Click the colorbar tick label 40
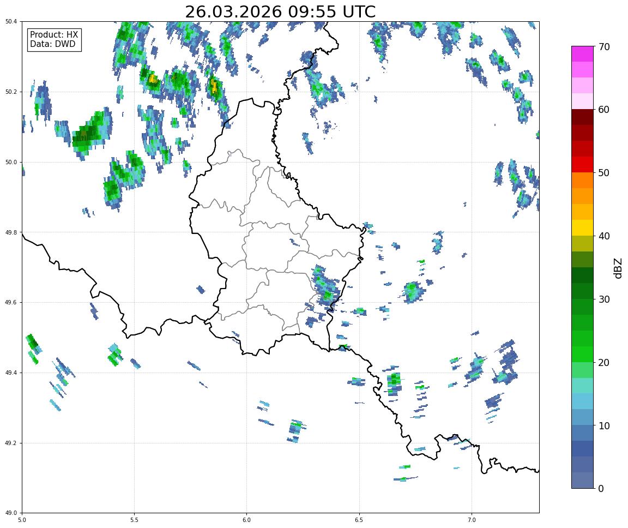 coord(604,236)
